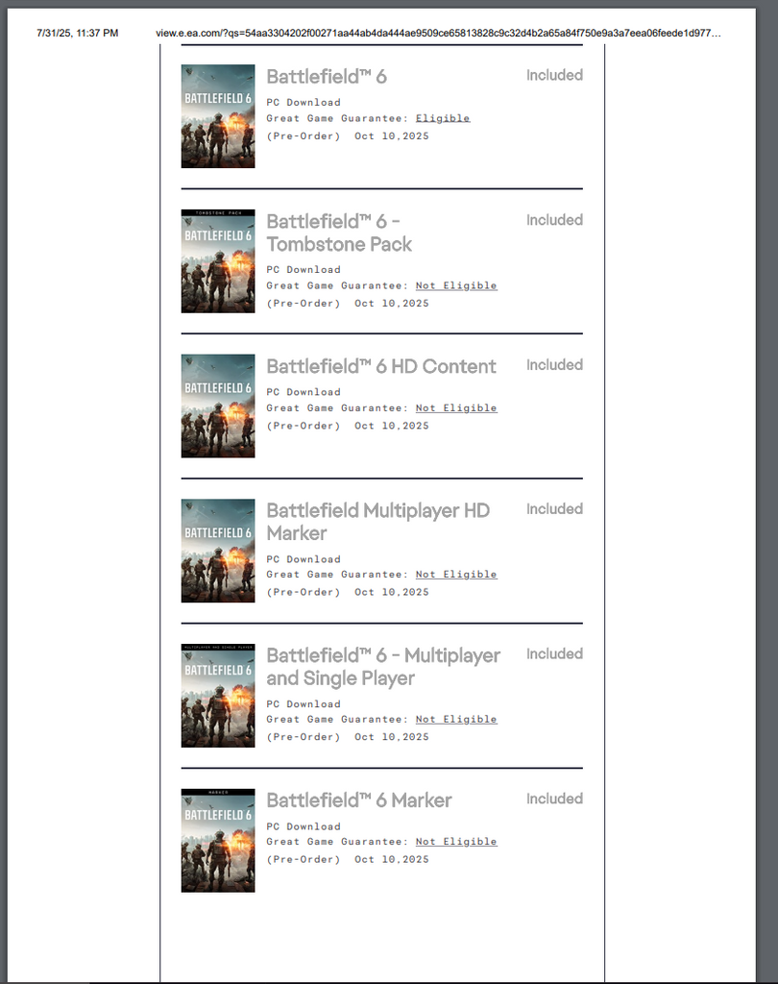
Task: Open Not Eligible link for Multiplayer and Single Player
Action: (456, 719)
